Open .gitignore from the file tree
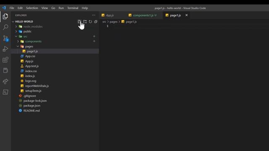269x151 pixels. pyautogui.click(x=30, y=96)
